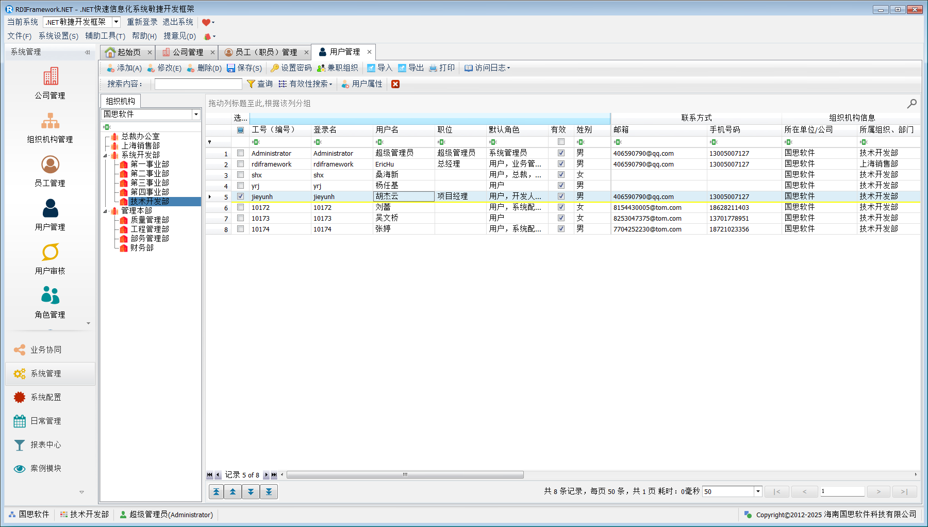
Task: Open 角色管理 in the sidebar
Action: (50, 297)
